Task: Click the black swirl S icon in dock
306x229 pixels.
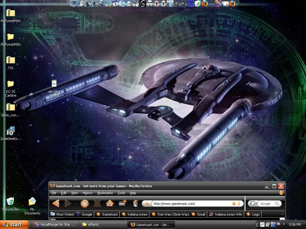Action: (143, 3)
